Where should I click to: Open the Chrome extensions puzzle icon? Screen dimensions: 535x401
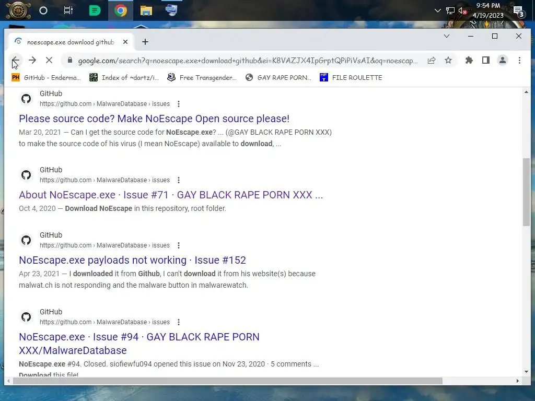click(x=469, y=61)
